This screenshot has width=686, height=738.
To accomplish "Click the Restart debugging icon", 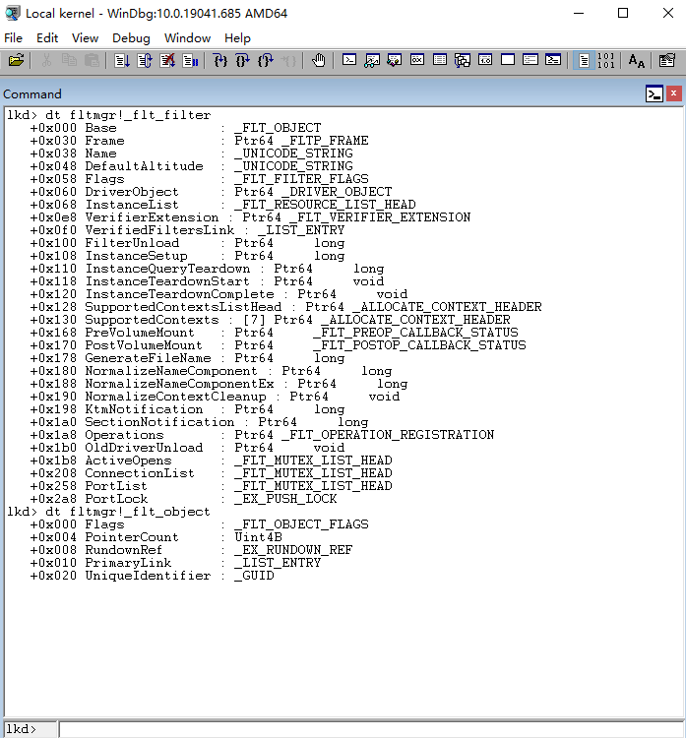I will [x=145, y=60].
